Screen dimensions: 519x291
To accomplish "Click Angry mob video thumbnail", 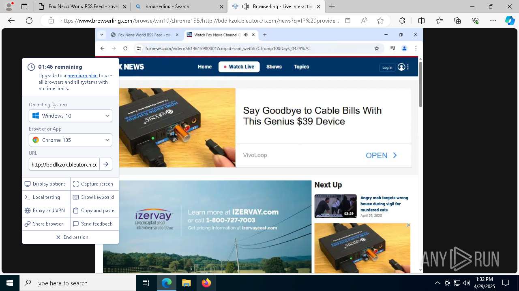I will tap(335, 206).
